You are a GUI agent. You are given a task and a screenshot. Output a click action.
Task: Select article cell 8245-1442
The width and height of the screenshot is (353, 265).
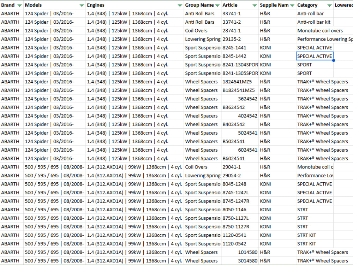(x=240, y=56)
